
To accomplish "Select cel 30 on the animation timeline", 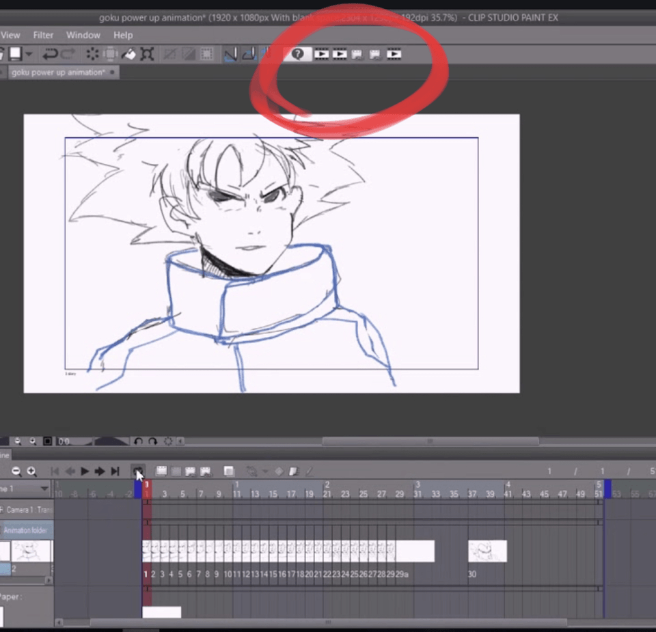I will 487,551.
